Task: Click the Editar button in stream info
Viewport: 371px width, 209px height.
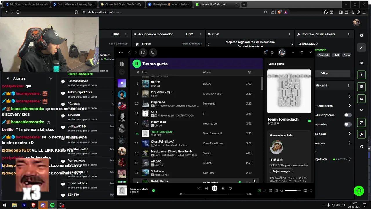Action: (x=324, y=73)
